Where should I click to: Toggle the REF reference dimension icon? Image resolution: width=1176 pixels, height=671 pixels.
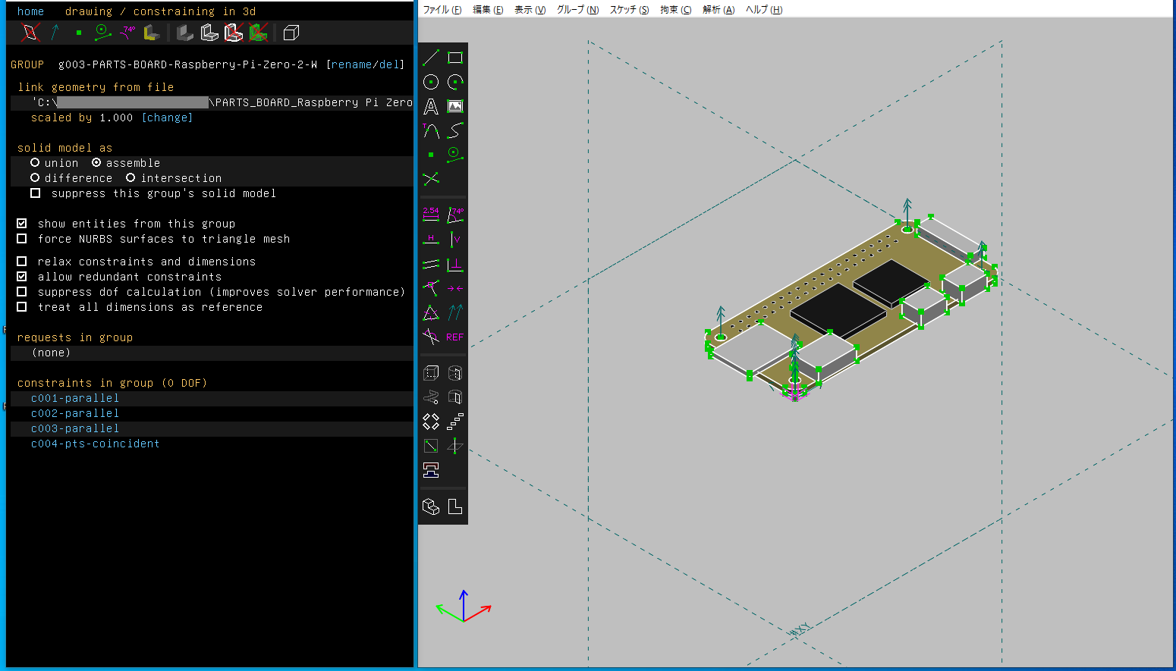tap(455, 337)
